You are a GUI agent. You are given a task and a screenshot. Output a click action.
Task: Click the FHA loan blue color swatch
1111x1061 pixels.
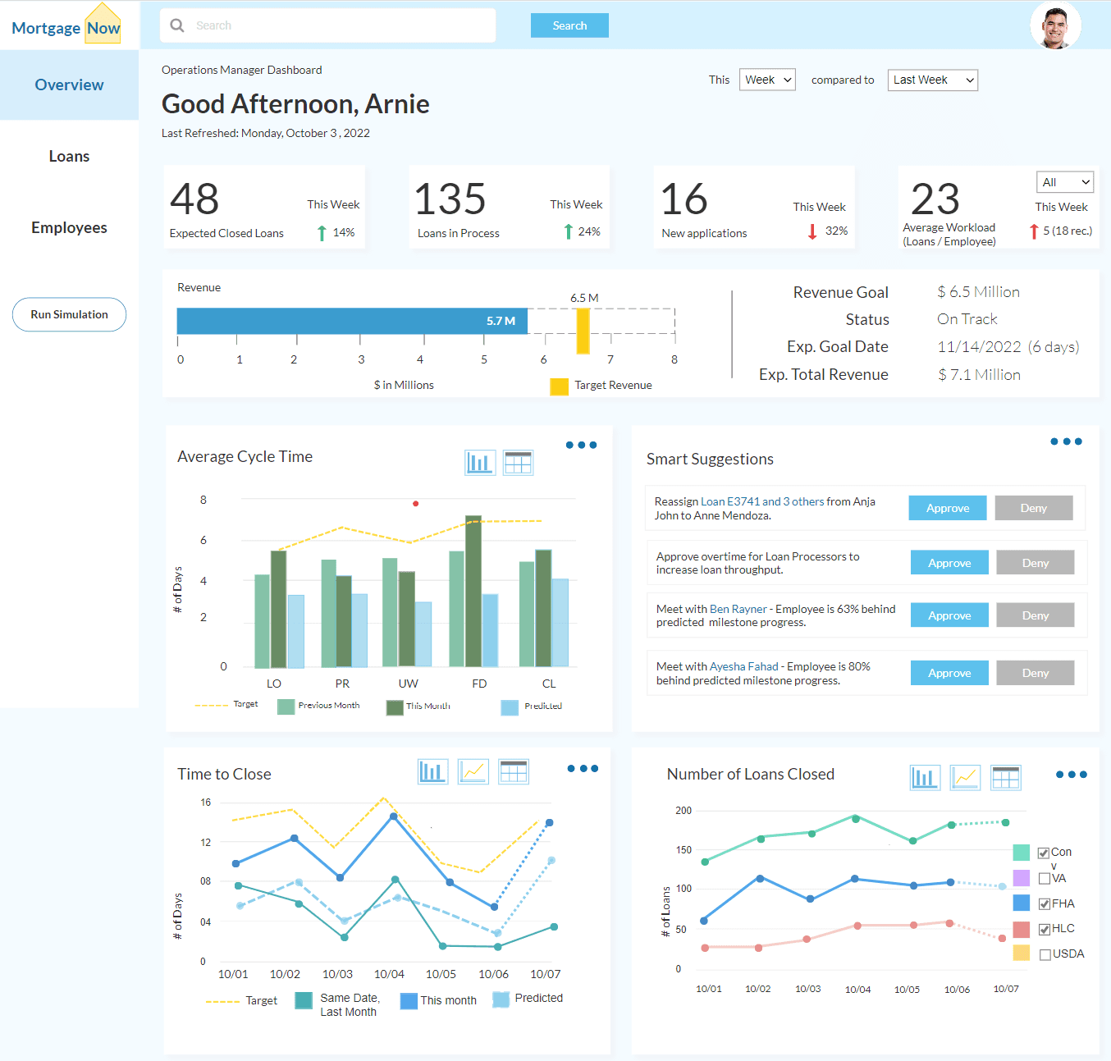pos(1022,903)
